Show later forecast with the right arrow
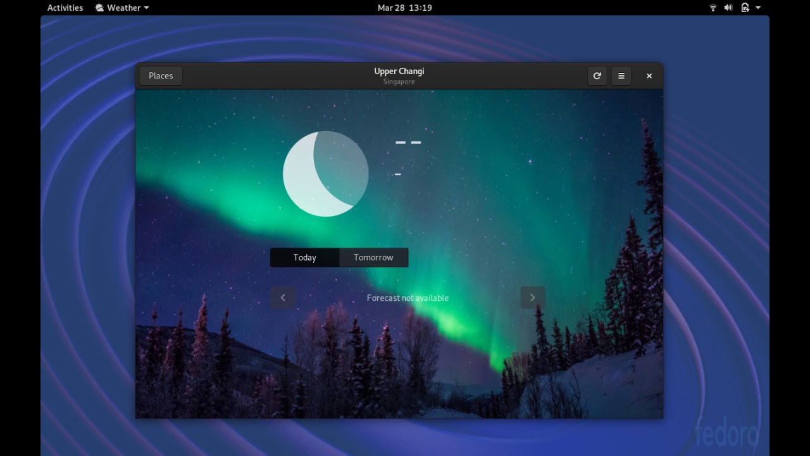The height and width of the screenshot is (456, 810). point(533,298)
